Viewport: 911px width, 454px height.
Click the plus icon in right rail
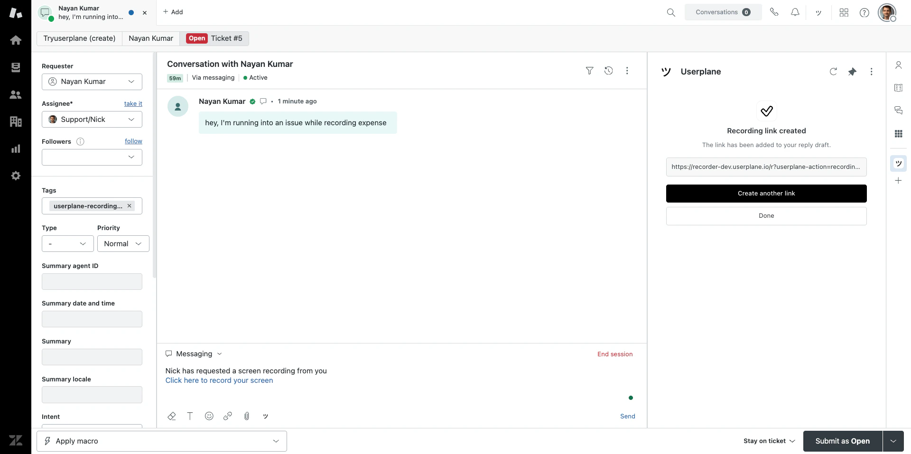(x=898, y=180)
